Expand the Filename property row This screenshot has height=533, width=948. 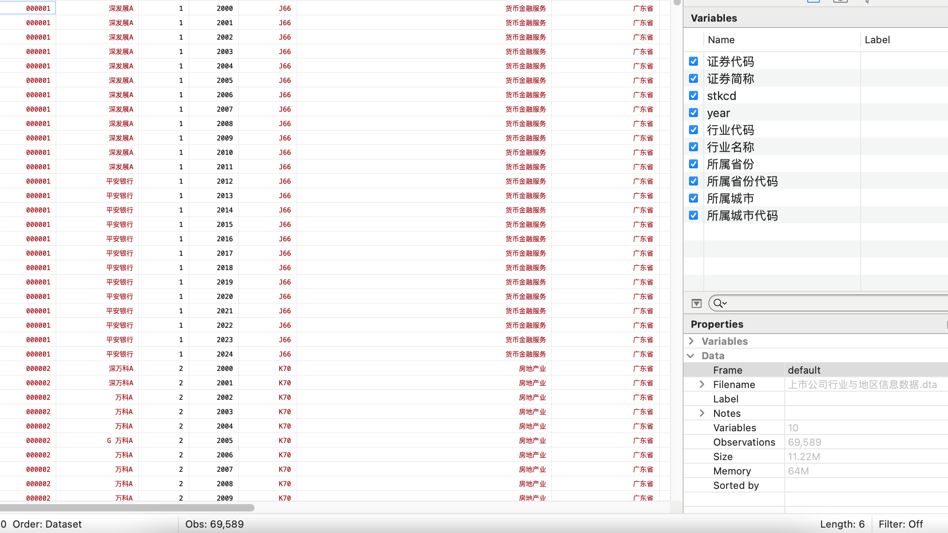click(702, 384)
